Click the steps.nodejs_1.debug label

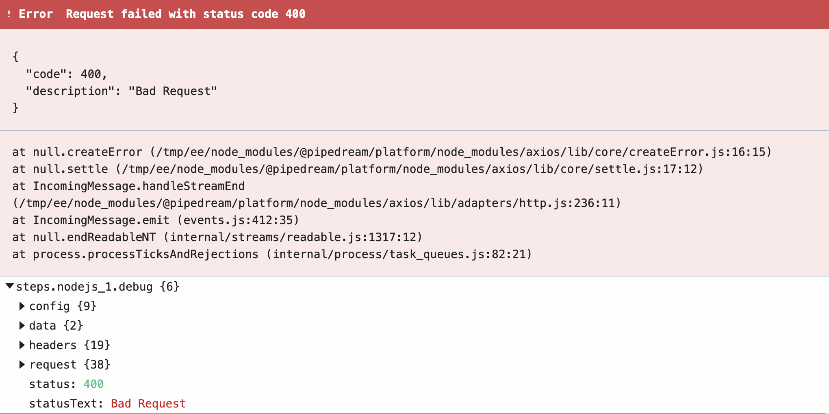pos(85,287)
